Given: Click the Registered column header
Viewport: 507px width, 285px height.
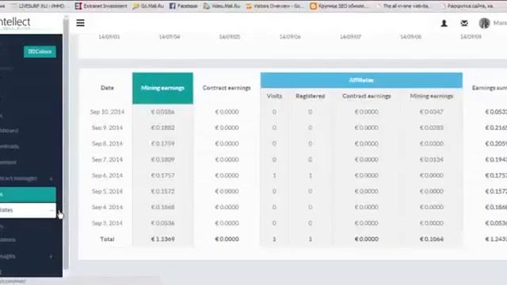Looking at the screenshot, I should pyautogui.click(x=310, y=96).
